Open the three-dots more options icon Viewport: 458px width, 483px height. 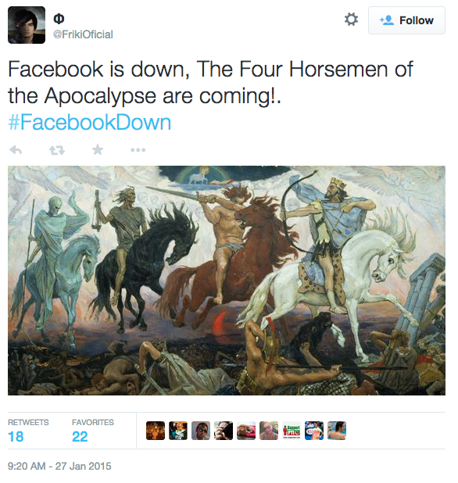pyautogui.click(x=138, y=150)
